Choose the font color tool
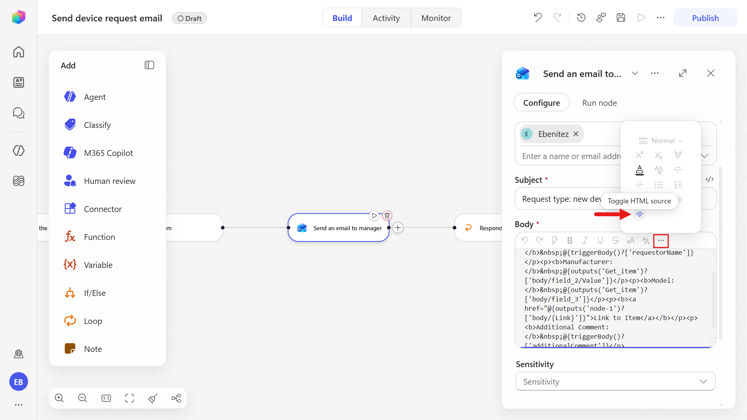 (640, 170)
